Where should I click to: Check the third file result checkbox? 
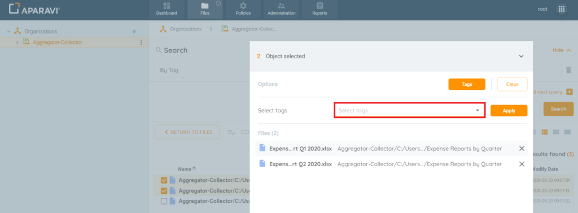(164, 201)
